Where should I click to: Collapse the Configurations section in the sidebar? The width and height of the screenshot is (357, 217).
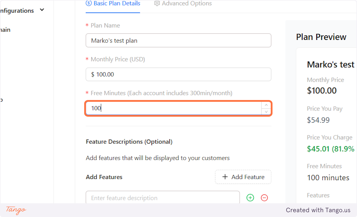(x=42, y=10)
